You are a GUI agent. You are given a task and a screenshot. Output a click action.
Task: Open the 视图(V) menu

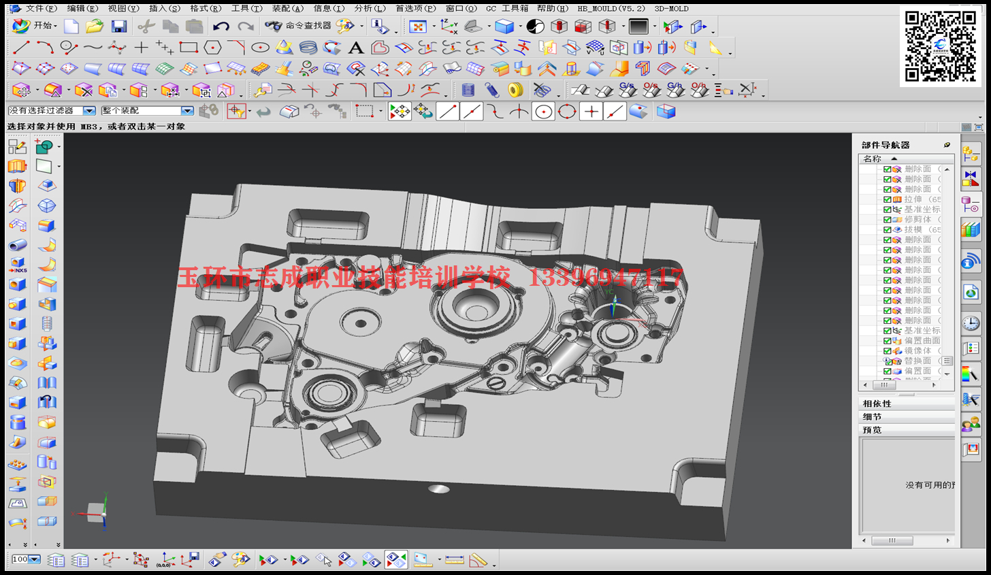123,8
